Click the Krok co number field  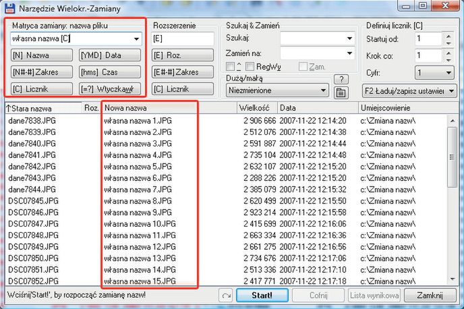point(428,55)
